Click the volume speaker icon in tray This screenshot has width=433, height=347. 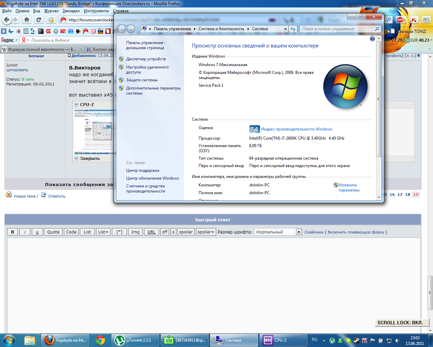click(397, 341)
